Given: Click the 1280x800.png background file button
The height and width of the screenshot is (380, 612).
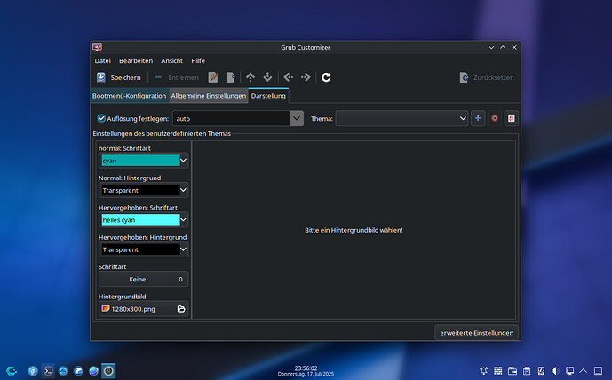Looking at the screenshot, I should coord(143,309).
